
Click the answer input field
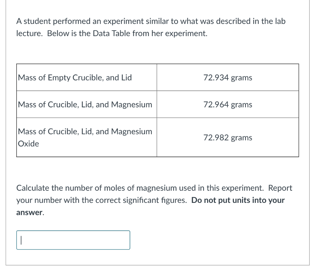[x=73, y=240]
